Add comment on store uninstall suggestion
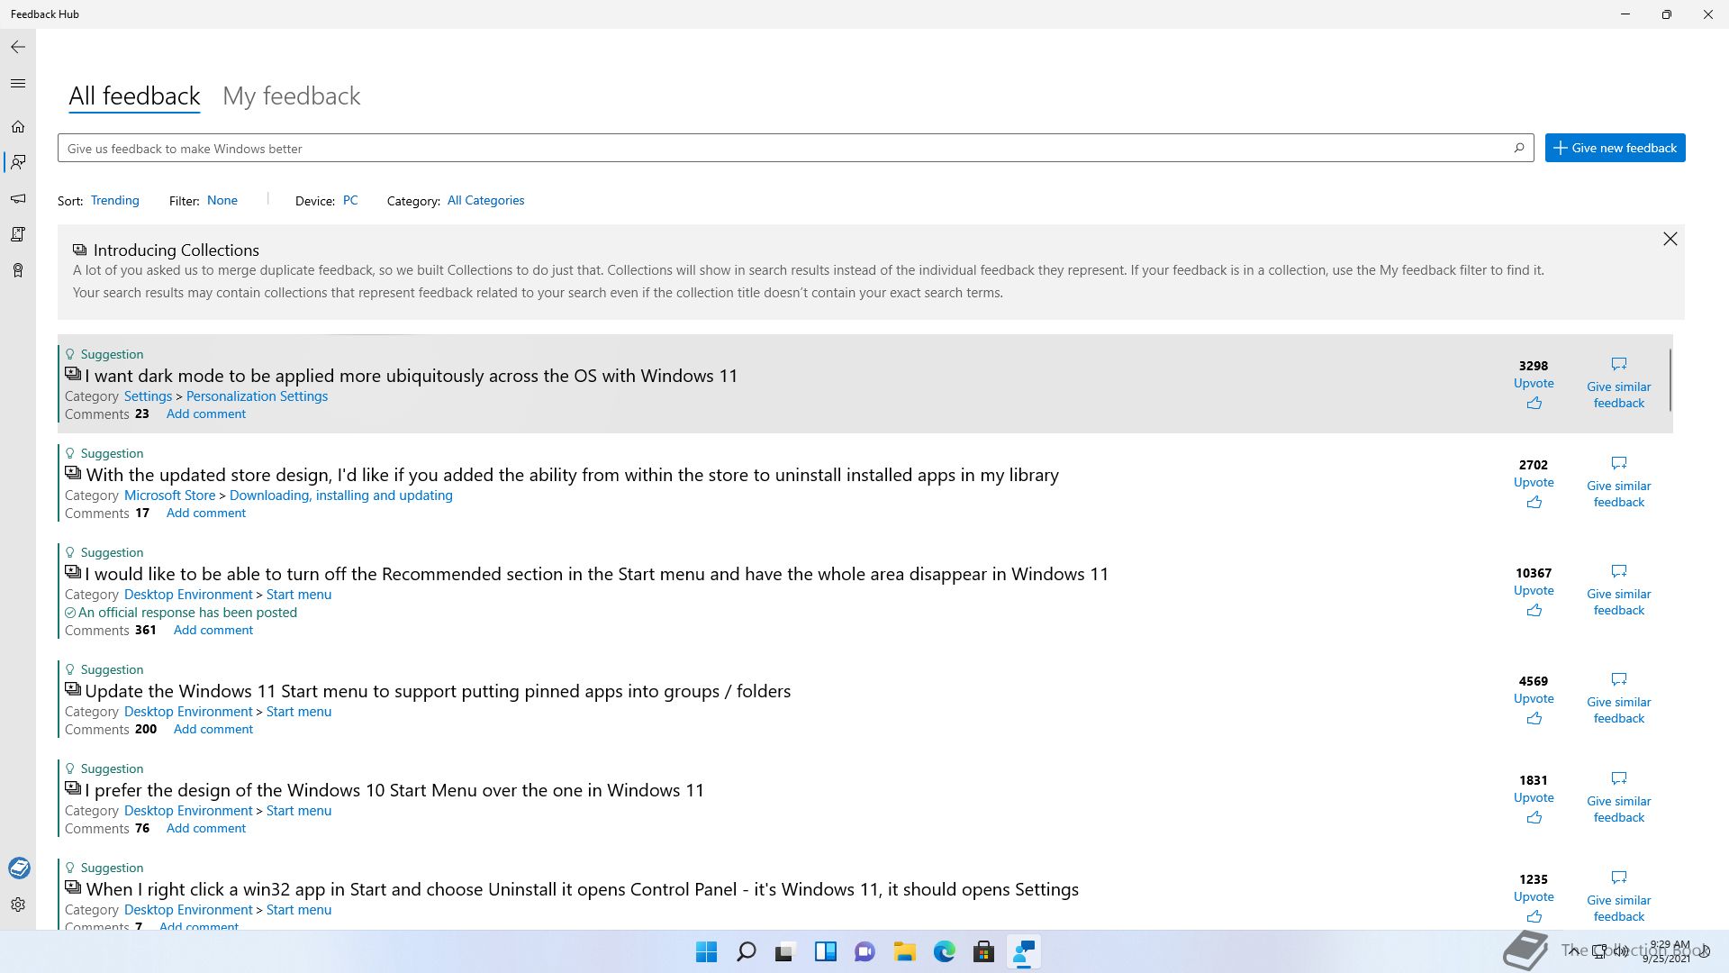 [205, 514]
